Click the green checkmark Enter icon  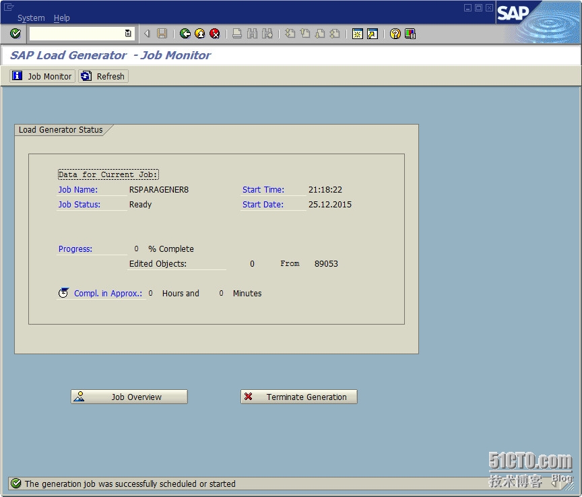[15, 34]
